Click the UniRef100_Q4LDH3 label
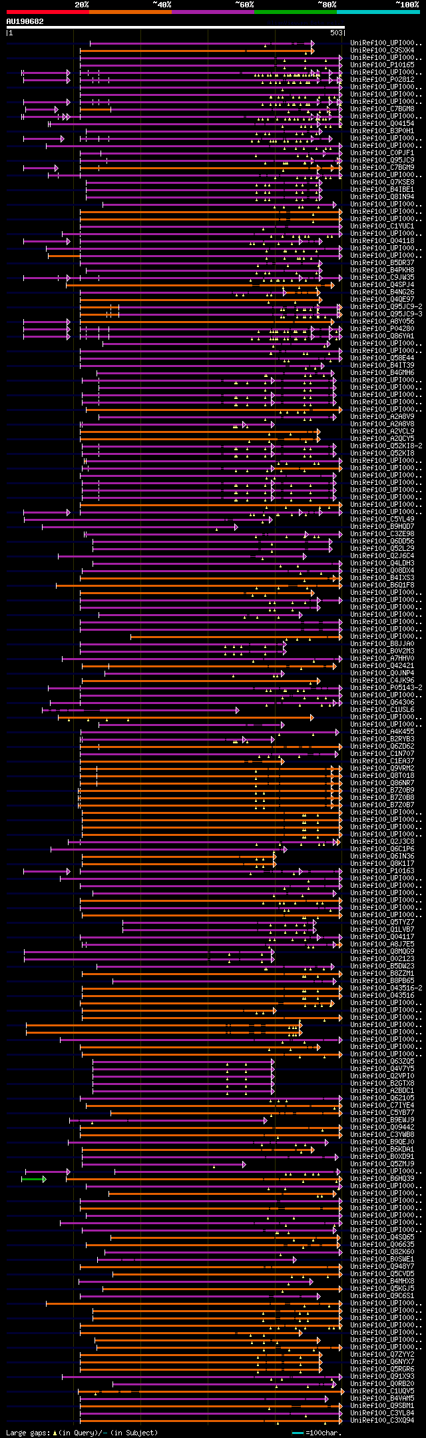426x1438 pixels. tap(382, 563)
